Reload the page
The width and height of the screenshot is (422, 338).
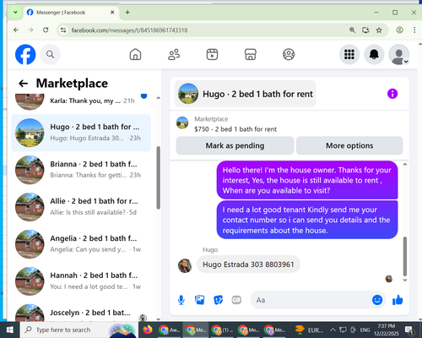click(46, 30)
